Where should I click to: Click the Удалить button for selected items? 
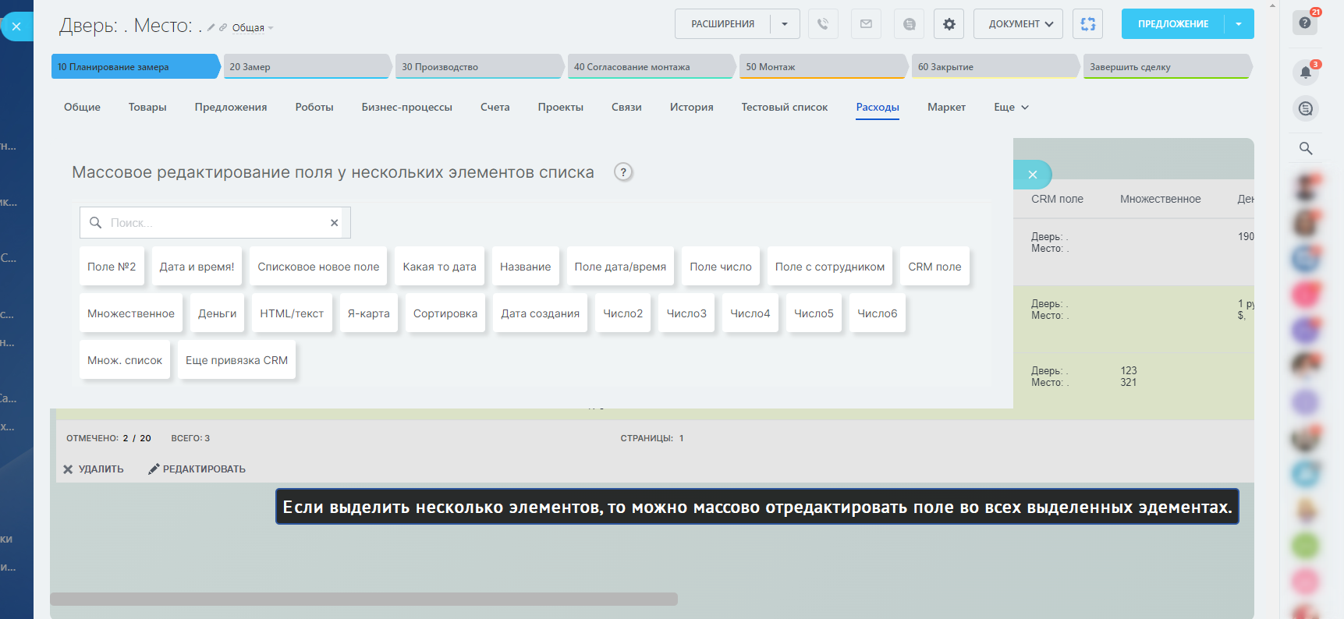click(x=94, y=469)
